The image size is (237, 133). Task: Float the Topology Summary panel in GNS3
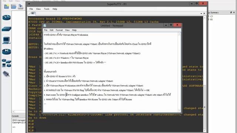231,13
